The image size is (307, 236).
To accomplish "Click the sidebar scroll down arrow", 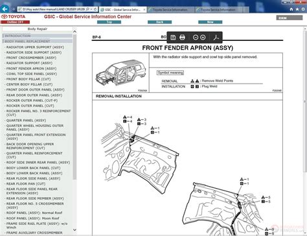I will [x=74, y=230].
